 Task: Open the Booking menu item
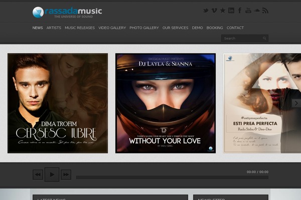(x=215, y=28)
